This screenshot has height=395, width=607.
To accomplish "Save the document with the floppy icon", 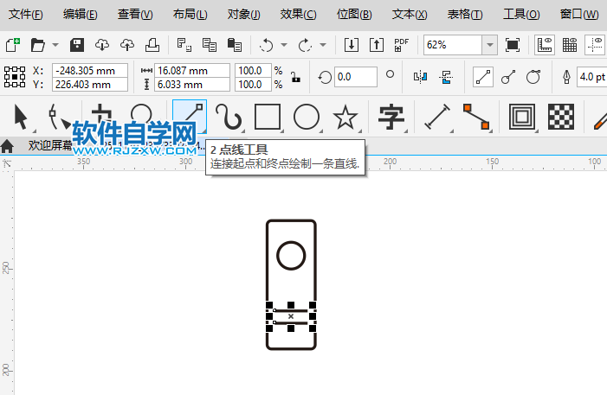I will tap(77, 45).
